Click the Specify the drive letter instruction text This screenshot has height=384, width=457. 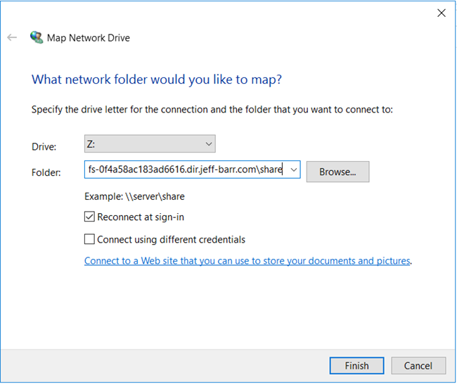(x=212, y=110)
